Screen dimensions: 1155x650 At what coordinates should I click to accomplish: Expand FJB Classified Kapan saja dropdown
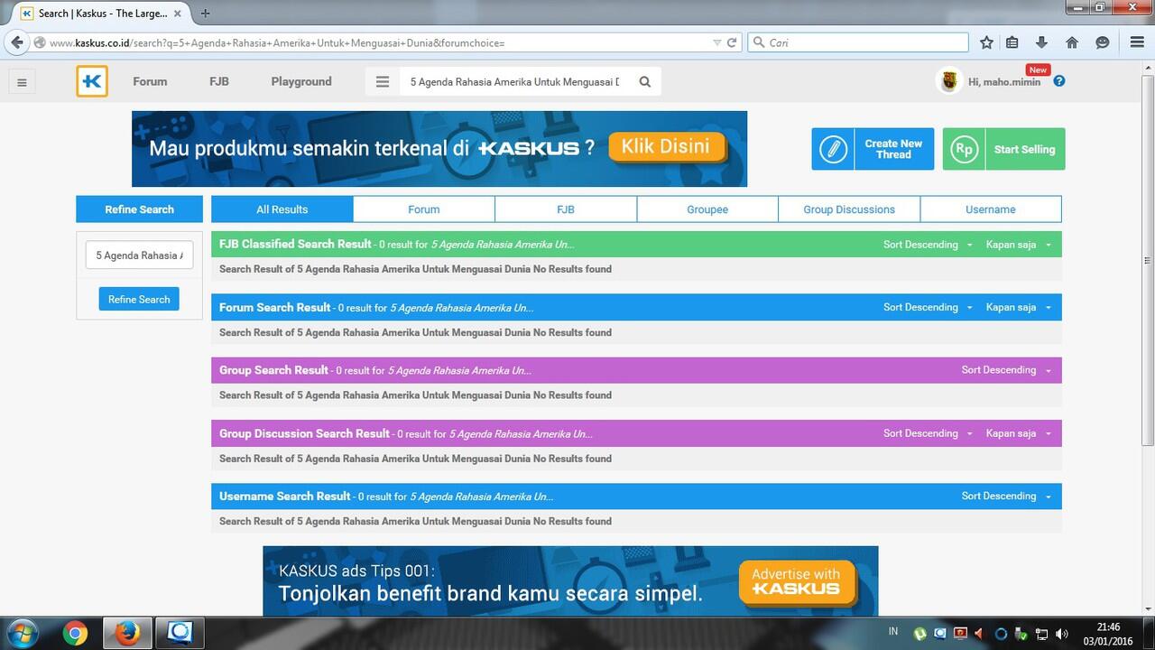pyautogui.click(x=1019, y=245)
